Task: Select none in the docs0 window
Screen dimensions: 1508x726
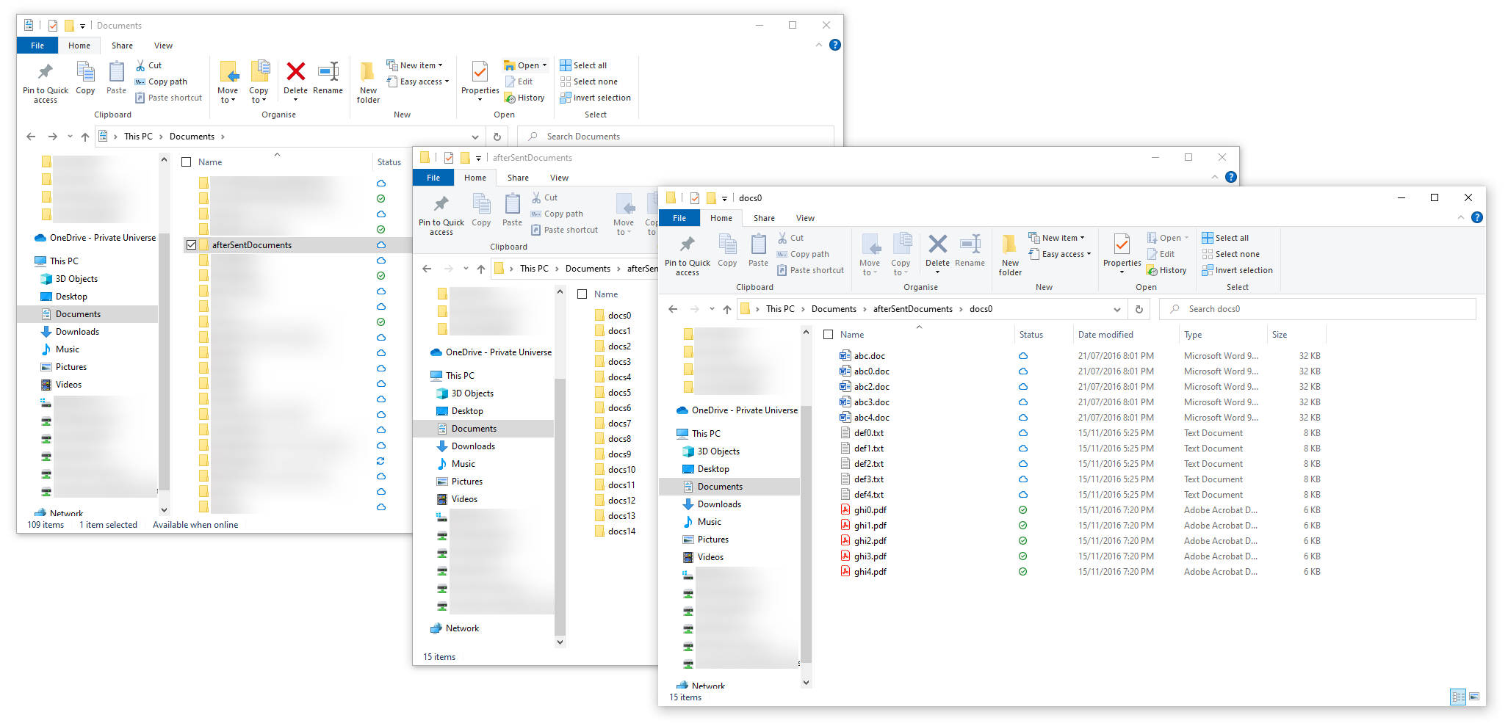Action: click(1231, 254)
